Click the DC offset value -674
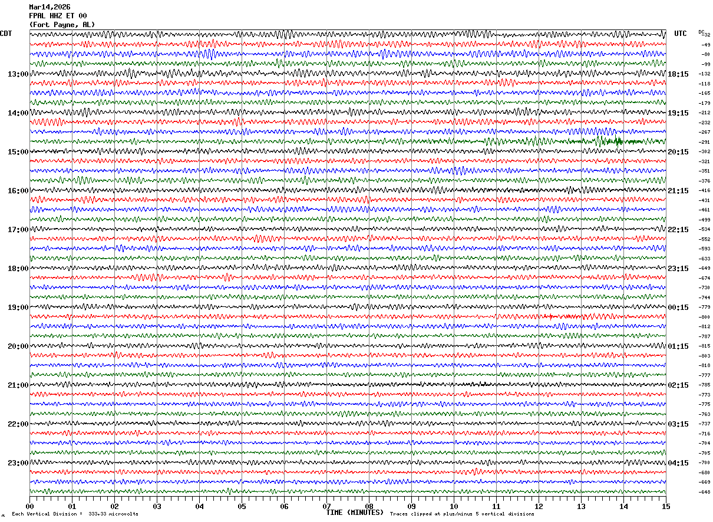This screenshot has width=713, height=522. 704,278
